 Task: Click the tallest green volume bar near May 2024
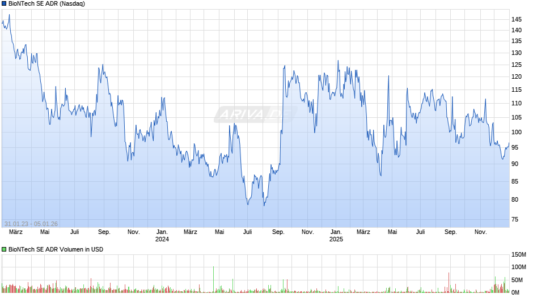213,279
